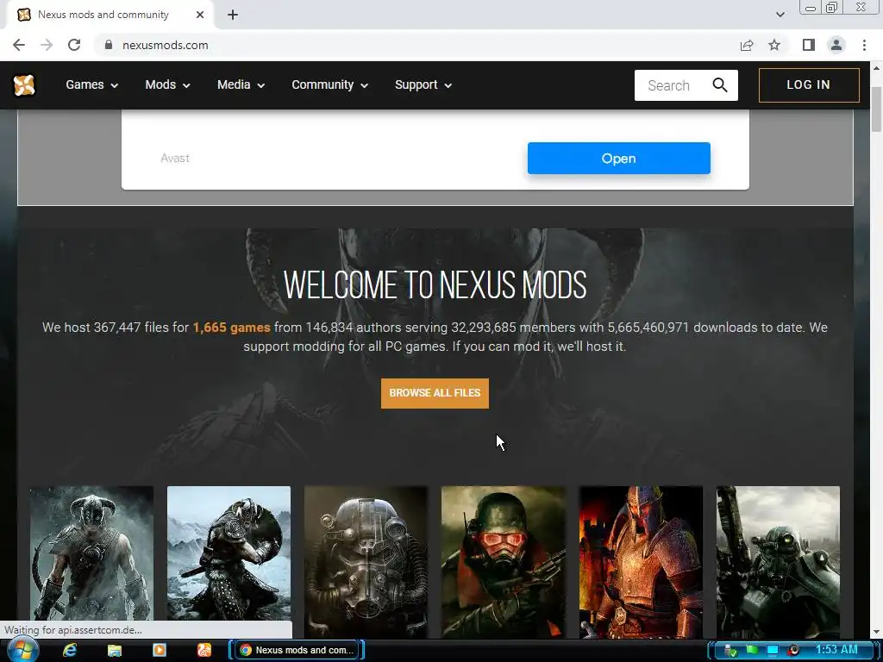Open the browser side panel icon
Viewport: 883px width, 662px height.
[809, 45]
